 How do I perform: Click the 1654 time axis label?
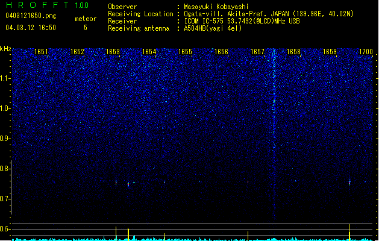pyautogui.click(x=149, y=52)
